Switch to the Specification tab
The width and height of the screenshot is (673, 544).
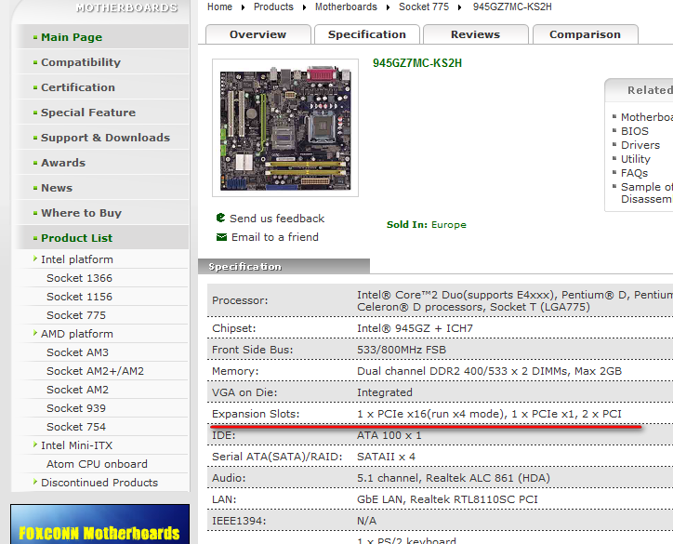367,34
